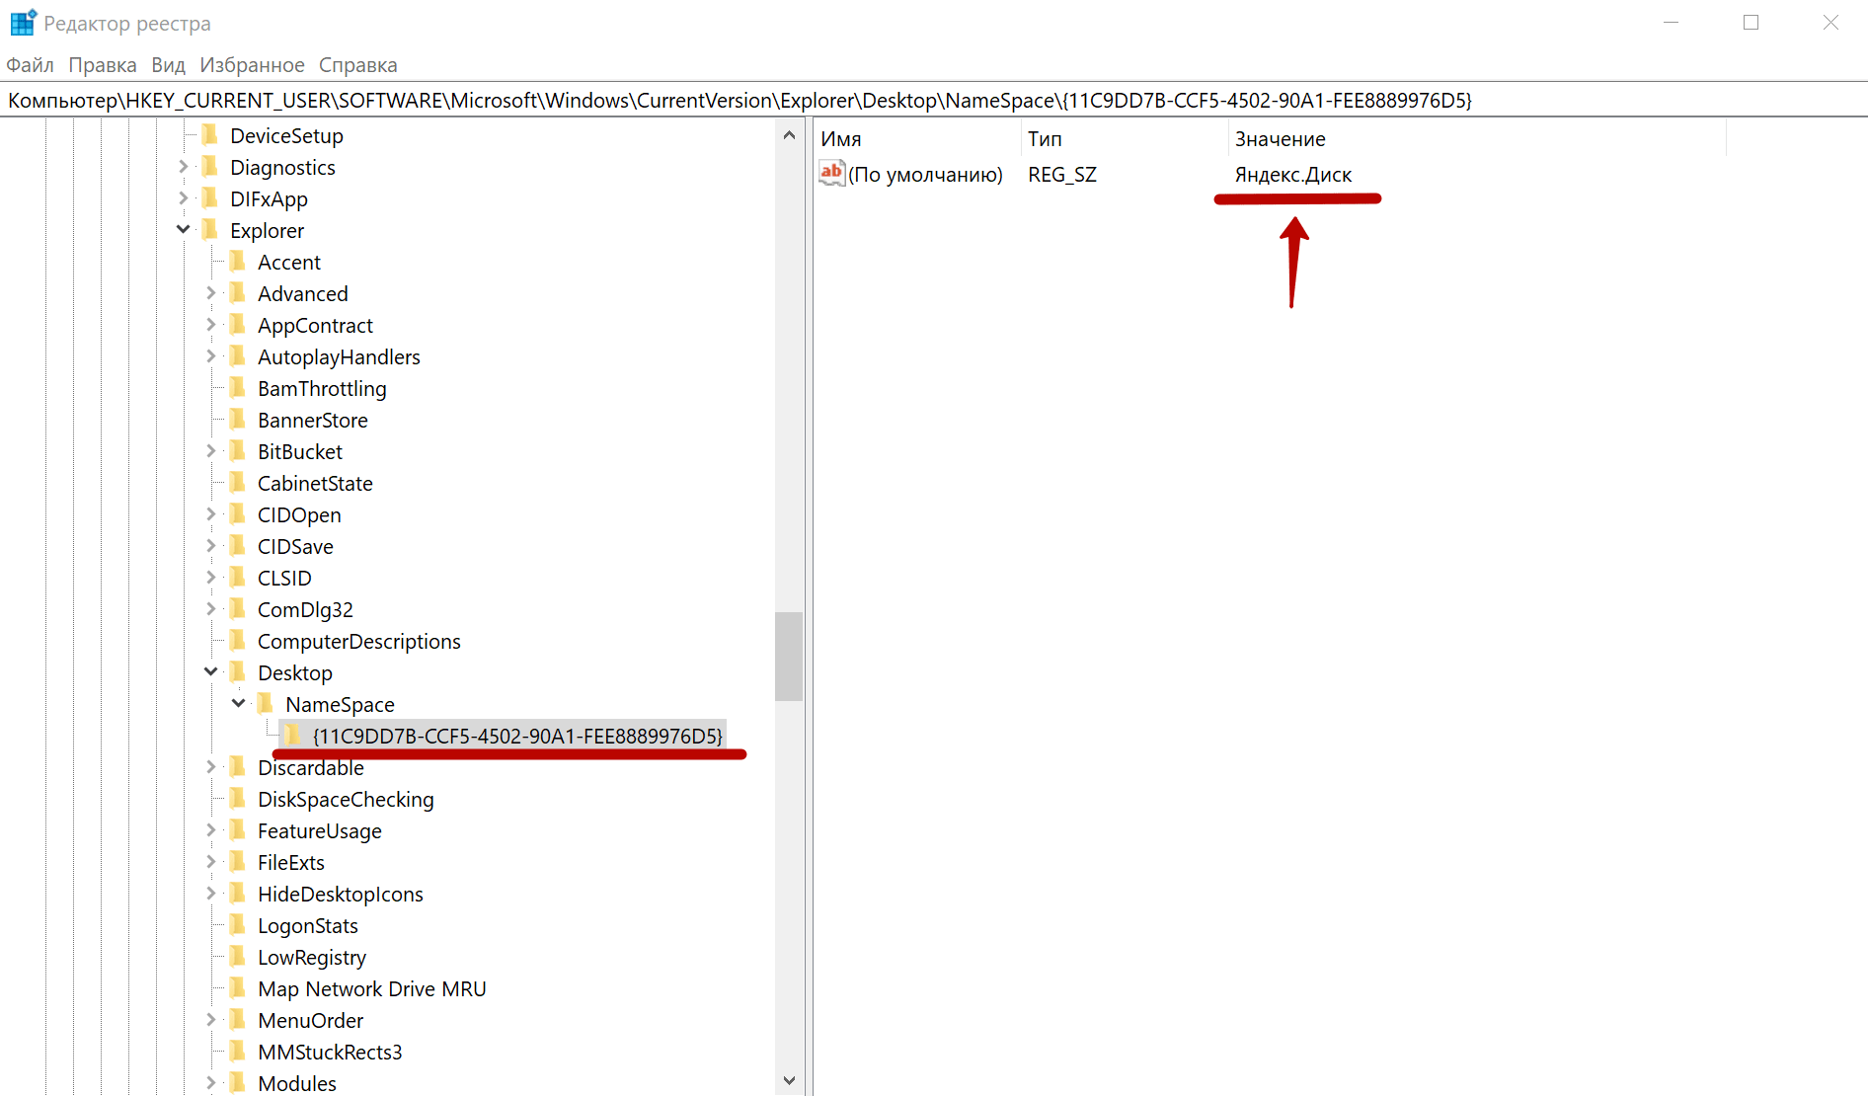Click the Registry Editor title bar icon
Image resolution: width=1868 pixels, height=1096 pixels.
tap(23, 22)
